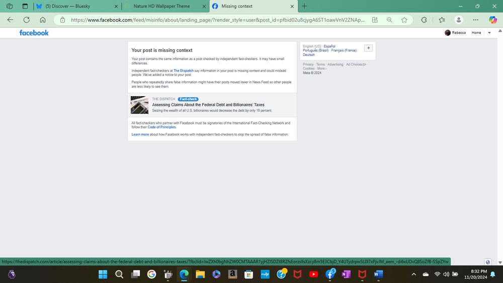Switch language to Português (Brasil)

(x=316, y=50)
